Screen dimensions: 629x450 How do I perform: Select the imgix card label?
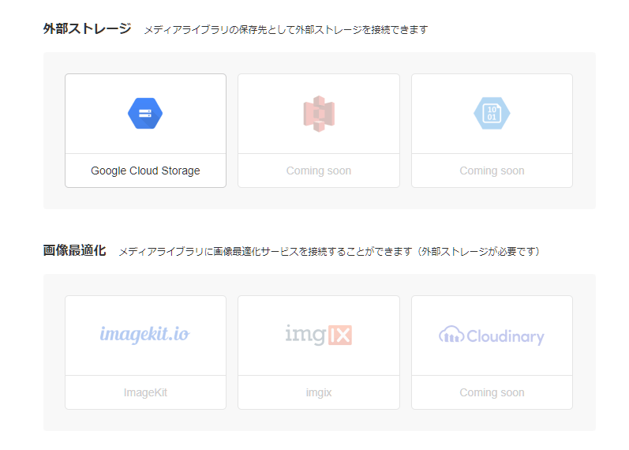(x=319, y=392)
